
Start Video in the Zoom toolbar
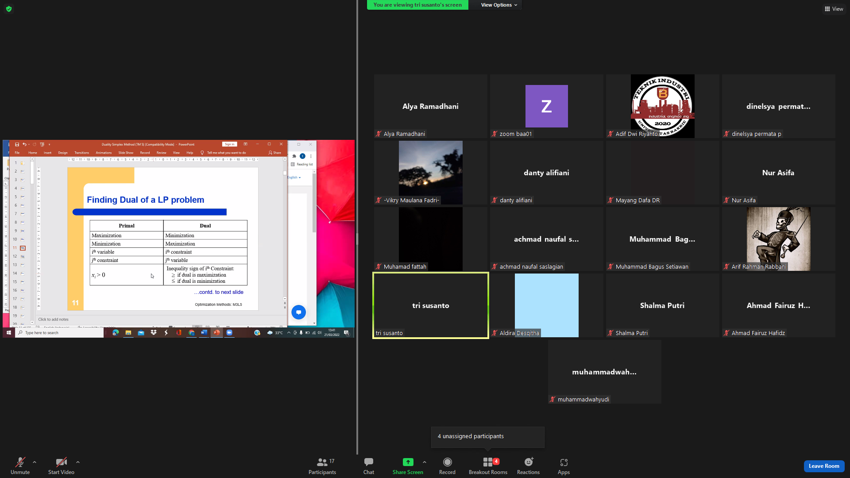pos(61,466)
